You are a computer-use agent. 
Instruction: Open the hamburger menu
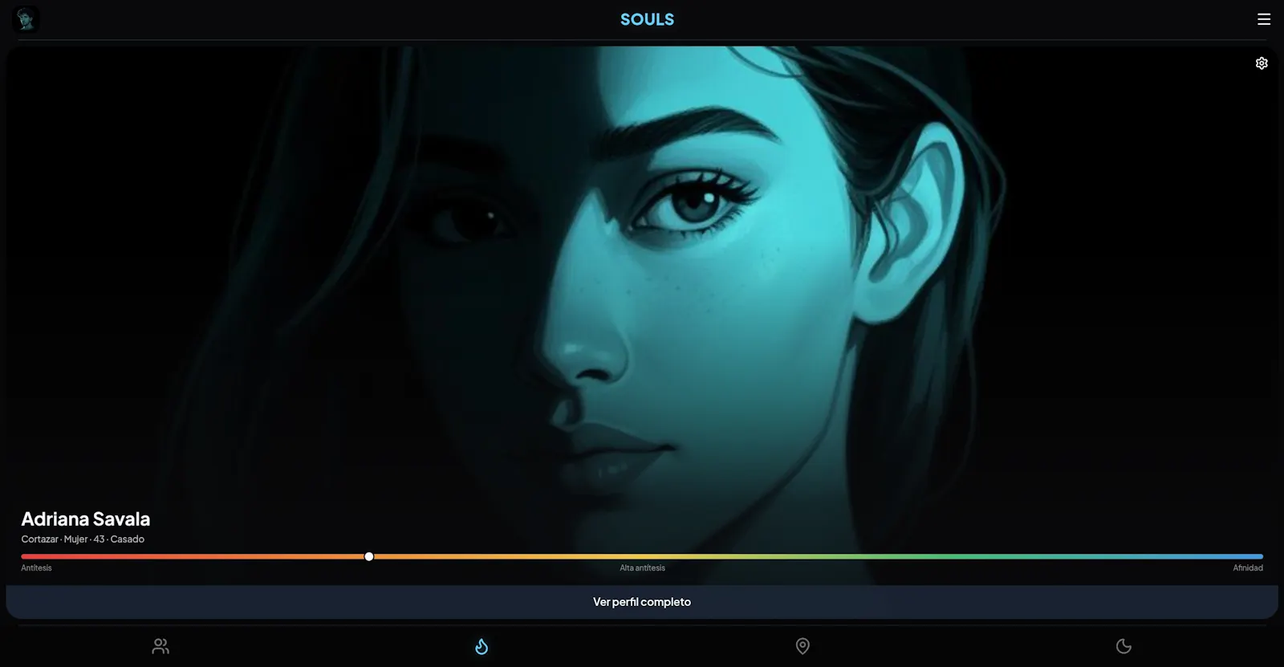1264,19
